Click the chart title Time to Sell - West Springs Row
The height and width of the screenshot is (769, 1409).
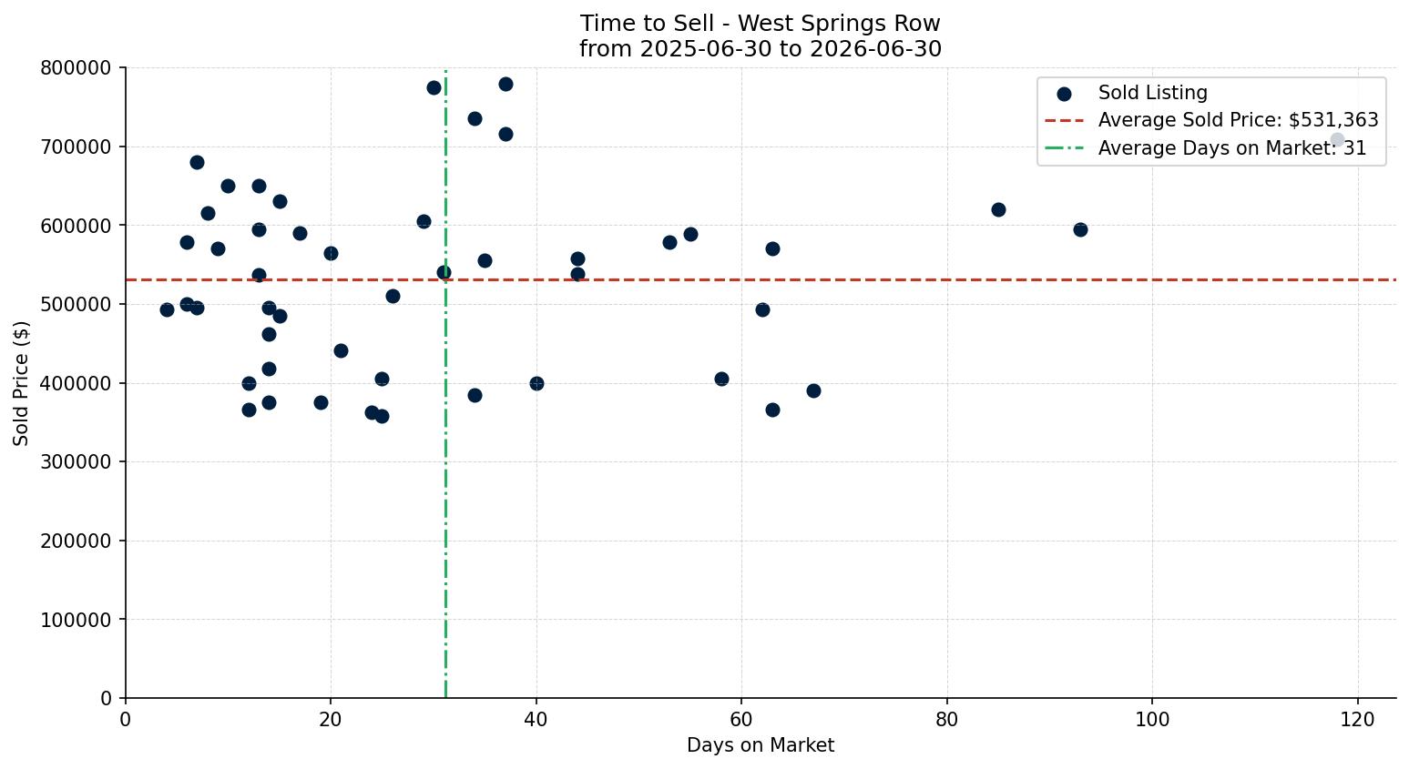(761, 24)
